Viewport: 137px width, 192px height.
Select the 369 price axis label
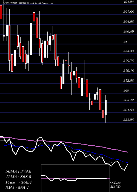tap(126, 90)
